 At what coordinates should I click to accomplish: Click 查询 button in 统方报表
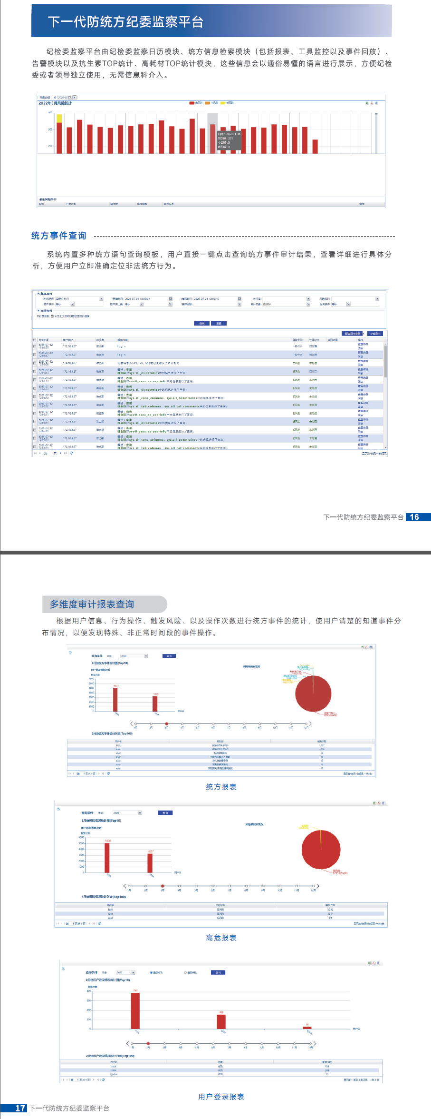[169, 656]
